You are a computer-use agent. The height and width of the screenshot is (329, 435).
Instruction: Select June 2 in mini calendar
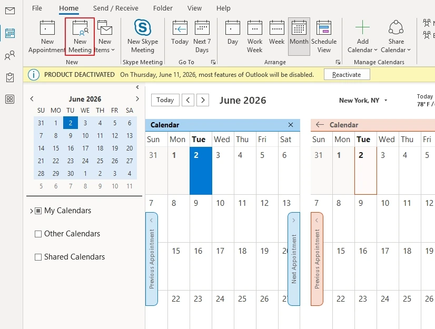coord(71,123)
